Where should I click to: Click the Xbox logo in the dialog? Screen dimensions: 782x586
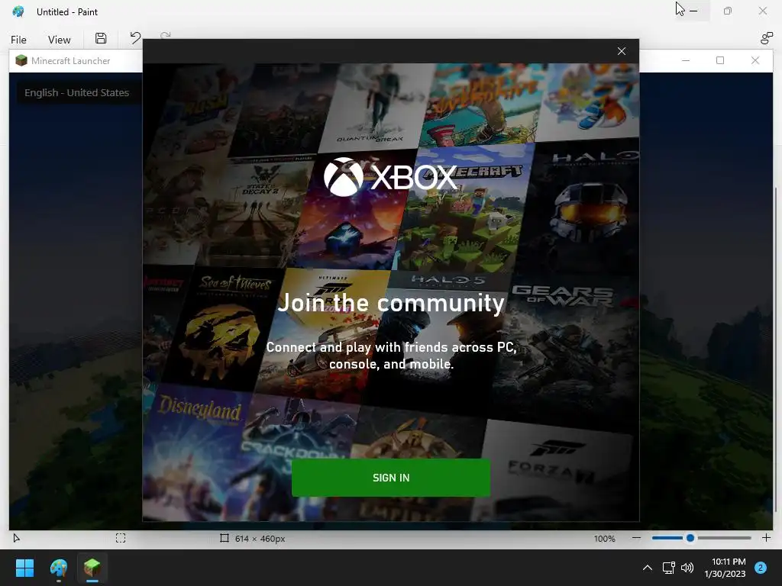(x=390, y=177)
